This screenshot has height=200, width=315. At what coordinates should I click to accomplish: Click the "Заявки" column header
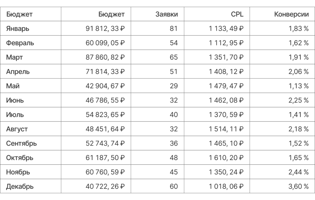166,15
